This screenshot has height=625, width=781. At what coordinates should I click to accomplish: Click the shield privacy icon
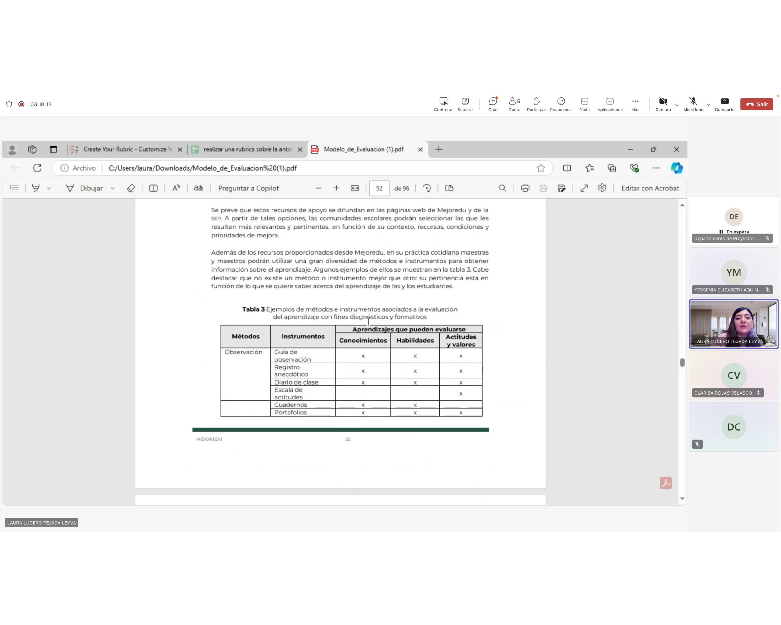(x=9, y=104)
